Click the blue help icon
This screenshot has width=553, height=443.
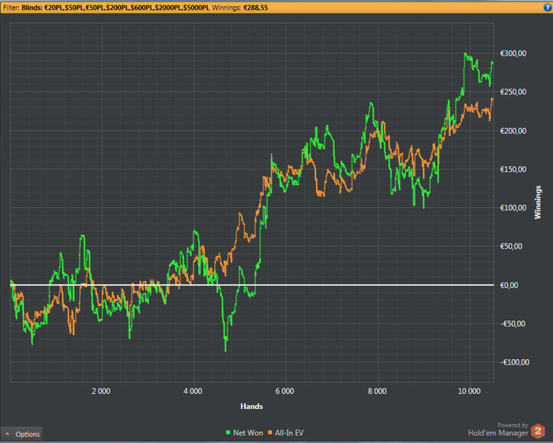pos(547,7)
